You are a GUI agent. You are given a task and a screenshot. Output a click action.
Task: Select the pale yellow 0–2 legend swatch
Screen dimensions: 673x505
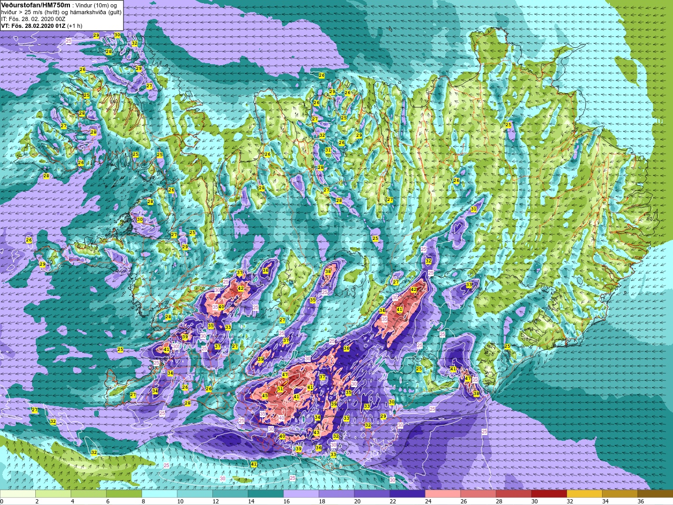18,494
